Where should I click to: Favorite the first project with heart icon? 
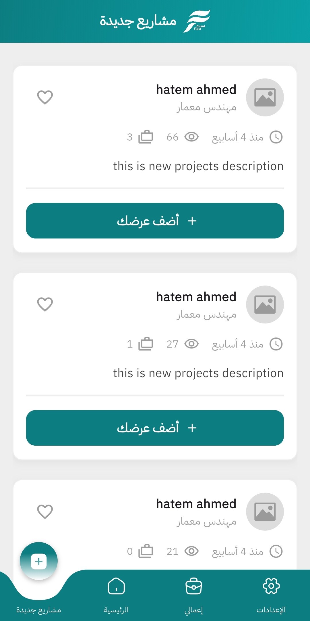[45, 97]
